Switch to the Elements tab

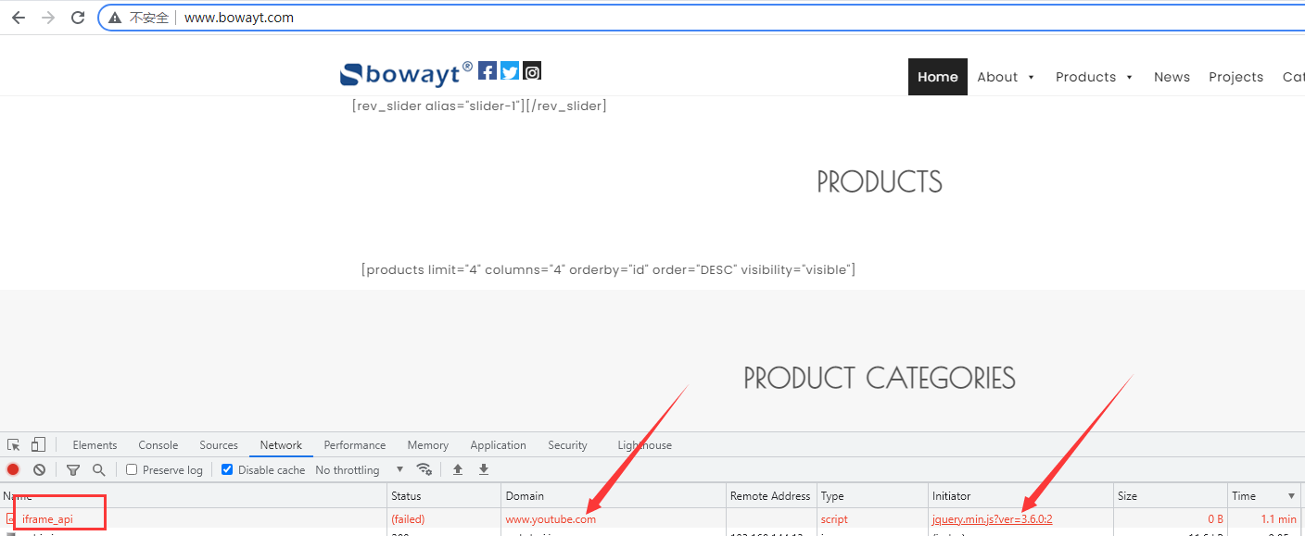95,445
